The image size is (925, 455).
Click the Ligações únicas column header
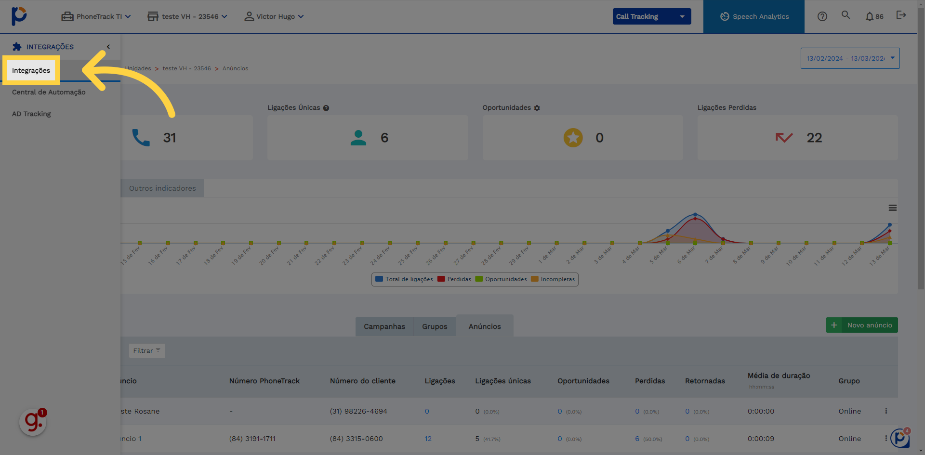503,381
